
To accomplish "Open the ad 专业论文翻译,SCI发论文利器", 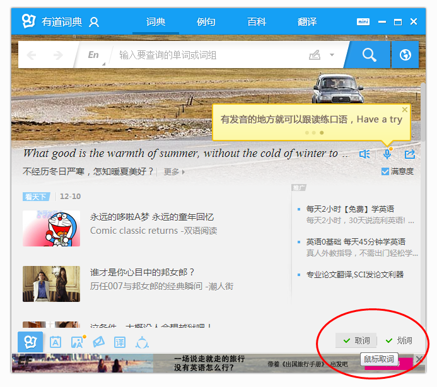I will [x=355, y=274].
